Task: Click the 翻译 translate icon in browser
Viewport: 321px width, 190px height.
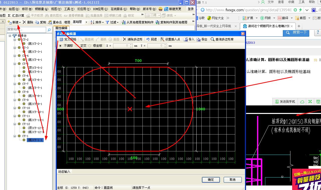Action: (x=279, y=18)
